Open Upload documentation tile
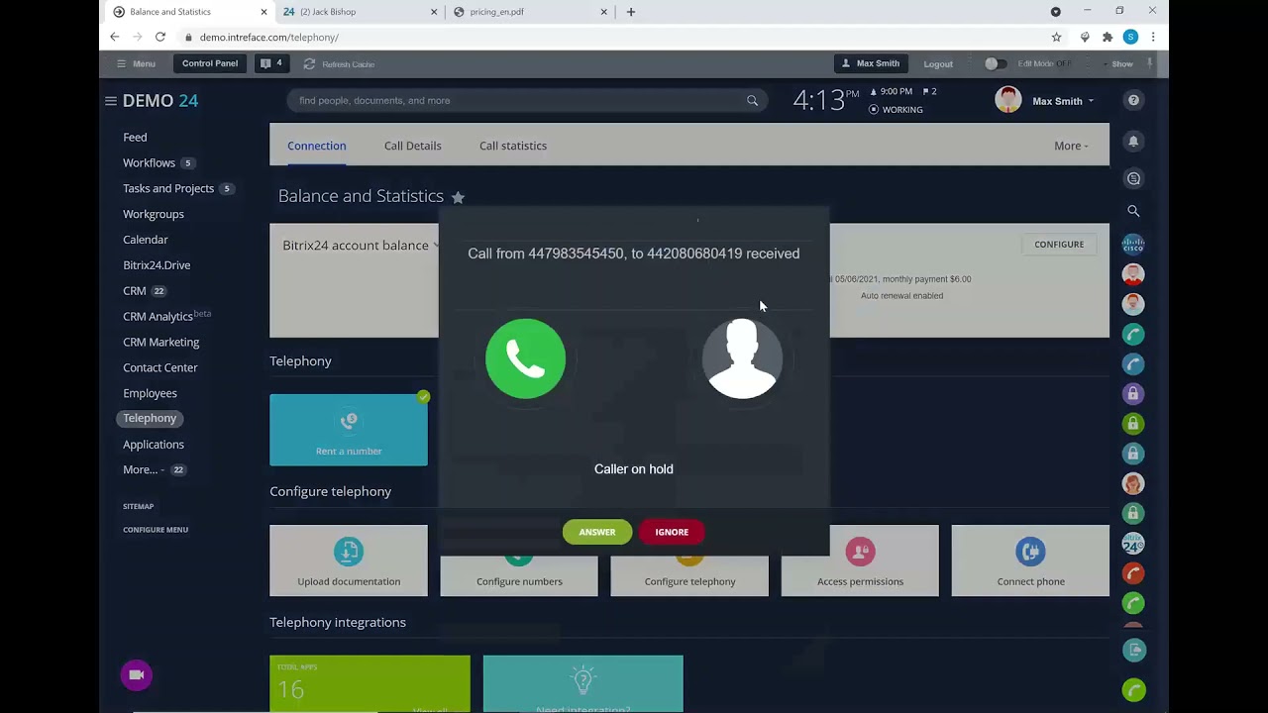This screenshot has height=713, width=1268. pyautogui.click(x=349, y=560)
